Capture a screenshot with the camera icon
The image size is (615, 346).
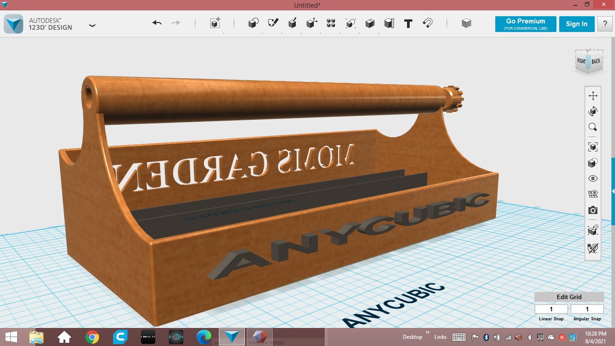(593, 210)
